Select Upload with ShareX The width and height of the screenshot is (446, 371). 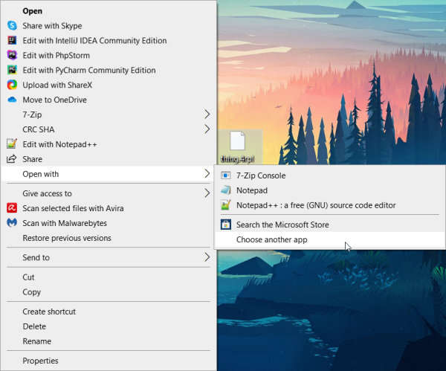109,85
